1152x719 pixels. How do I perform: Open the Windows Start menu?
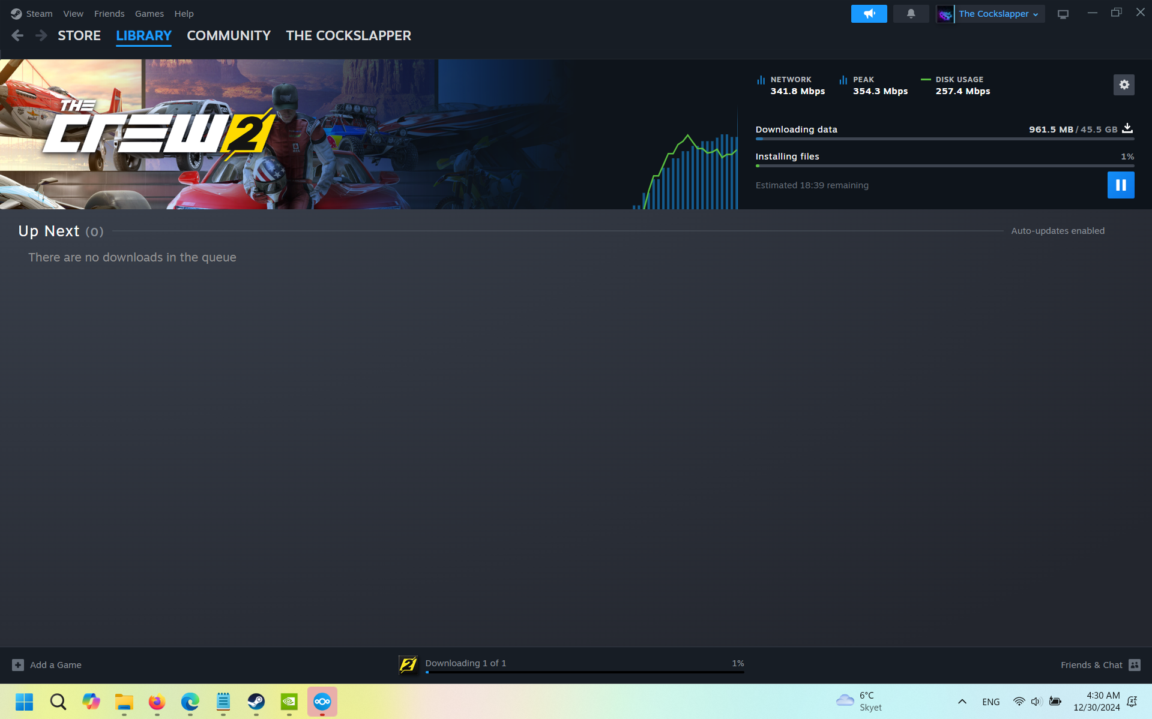click(x=25, y=702)
